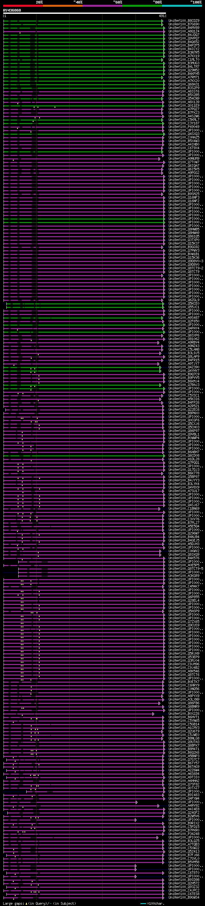This screenshot has width=205, height=906.
Task: Click the UniRef100_A8IGT6 label
Action: coord(184,92)
